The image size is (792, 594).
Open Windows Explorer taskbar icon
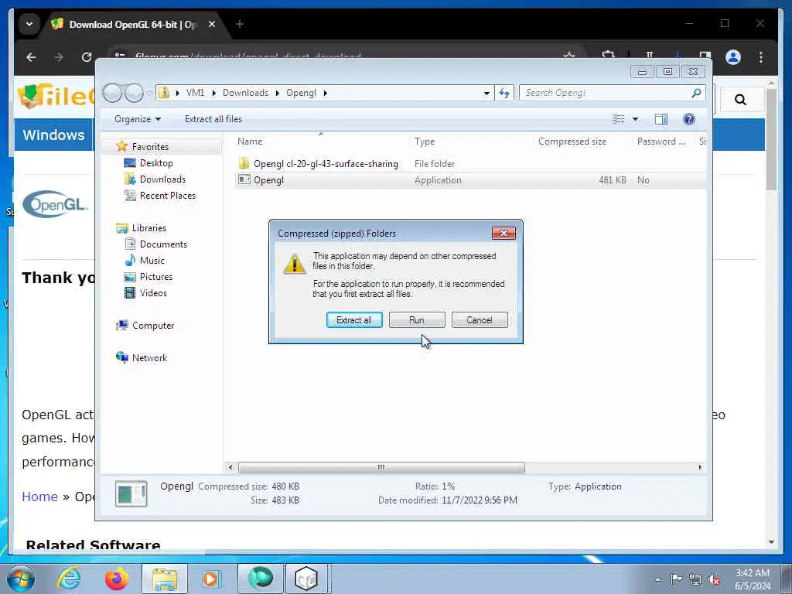pos(165,579)
